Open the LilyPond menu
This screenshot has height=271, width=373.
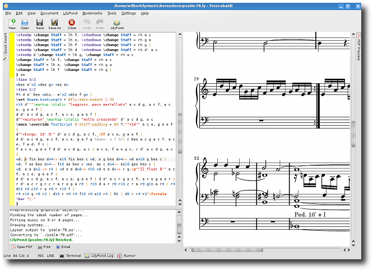(70, 13)
